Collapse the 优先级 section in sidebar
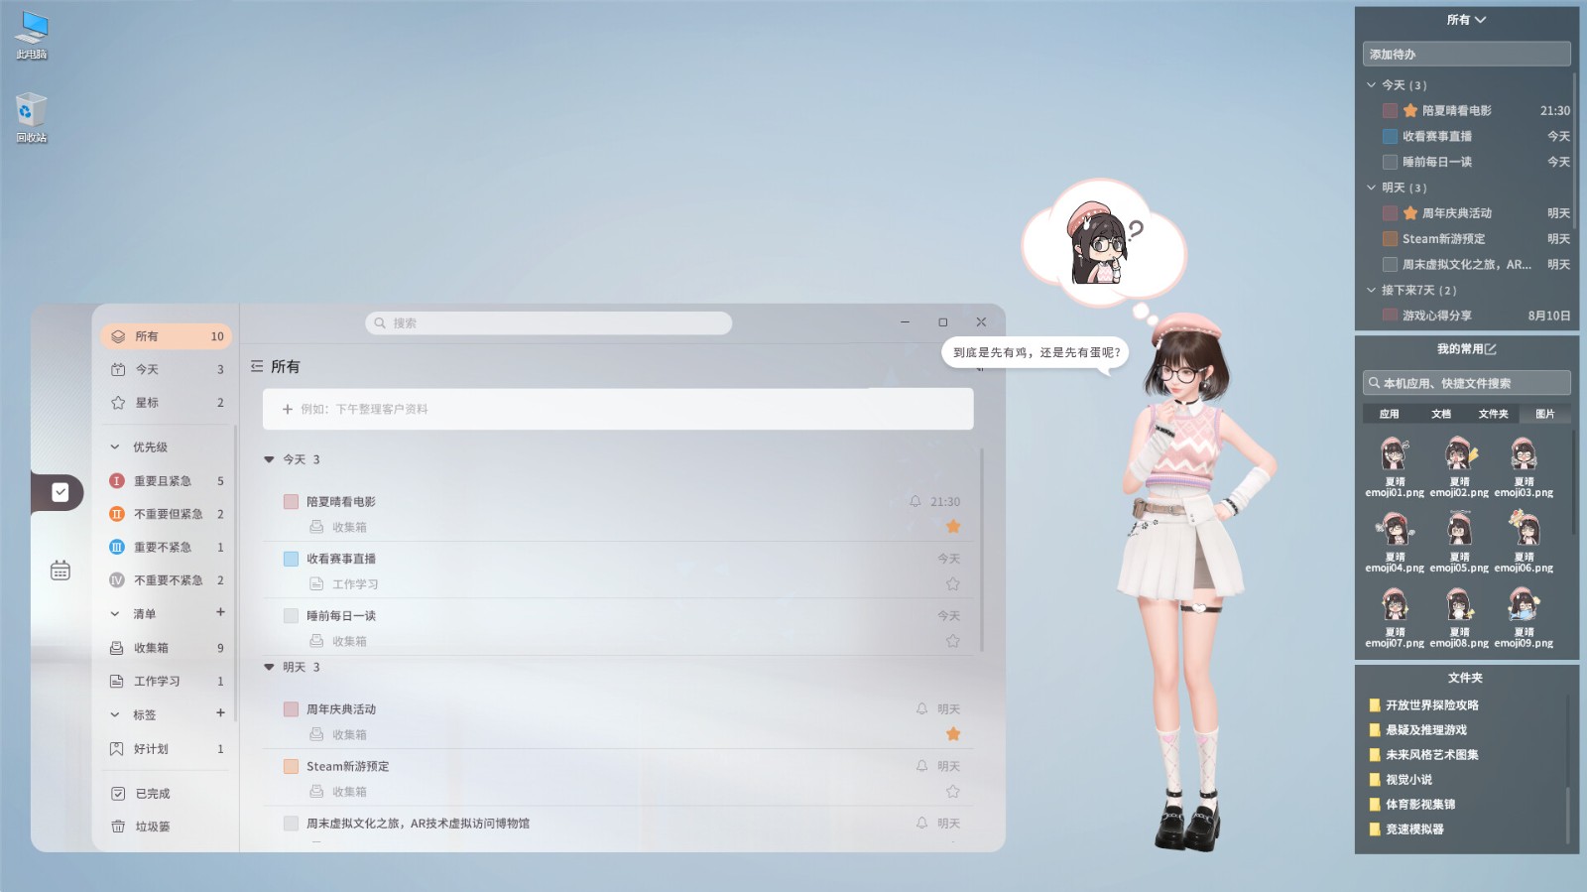 115,447
